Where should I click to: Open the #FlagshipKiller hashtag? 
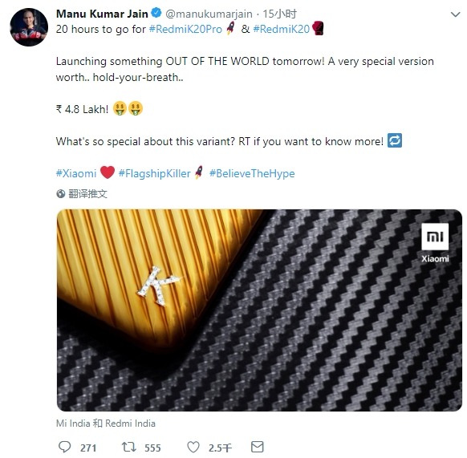[x=154, y=173]
